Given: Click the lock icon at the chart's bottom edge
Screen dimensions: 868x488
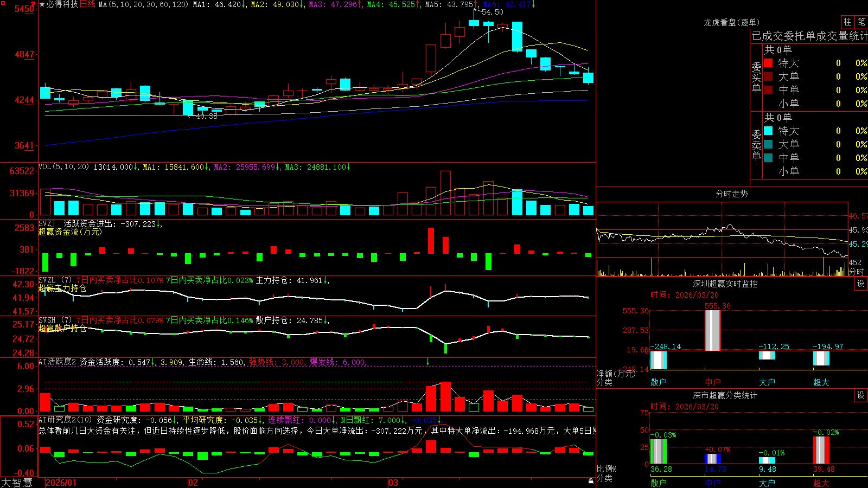Looking at the screenshot, I should point(591,481).
